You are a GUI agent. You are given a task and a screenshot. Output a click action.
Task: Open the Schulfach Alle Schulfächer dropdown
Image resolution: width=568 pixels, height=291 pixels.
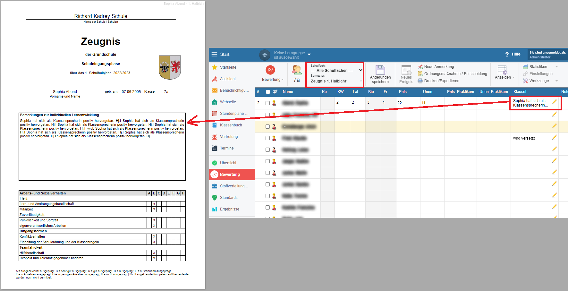[335, 70]
